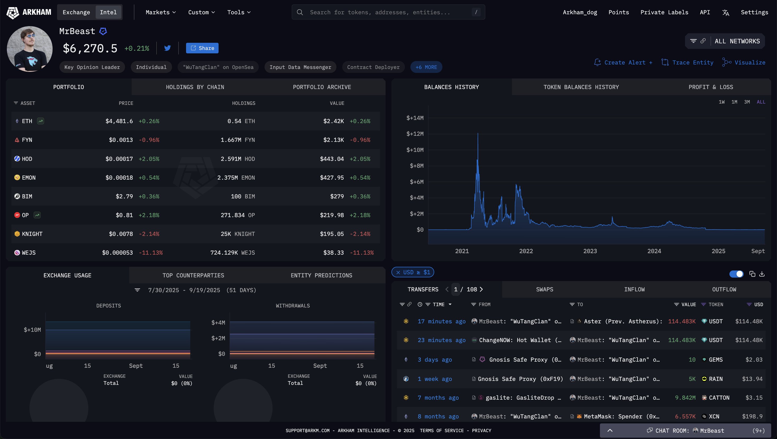Switch to the Holdings By Chain tab
This screenshot has width=777, height=439.
pos(195,87)
